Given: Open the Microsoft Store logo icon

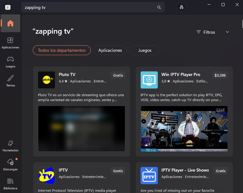Looking at the screenshot, I should click(x=8, y=7).
